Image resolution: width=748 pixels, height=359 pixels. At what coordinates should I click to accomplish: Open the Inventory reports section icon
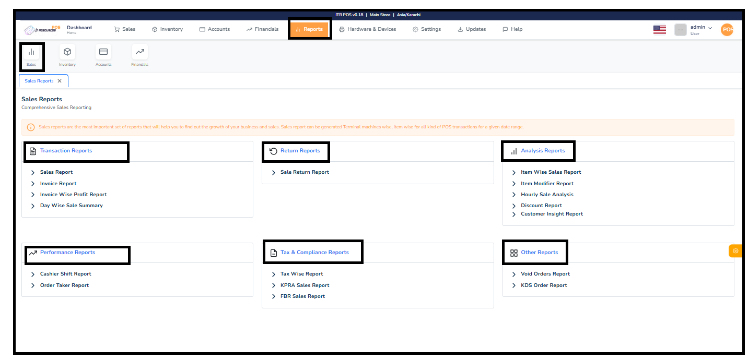[x=67, y=52]
